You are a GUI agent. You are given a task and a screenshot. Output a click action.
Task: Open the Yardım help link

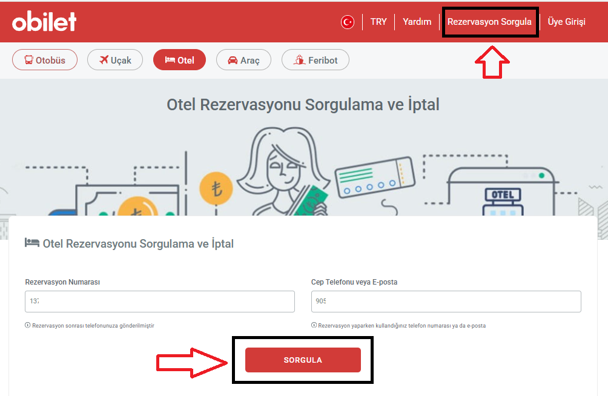tap(417, 22)
